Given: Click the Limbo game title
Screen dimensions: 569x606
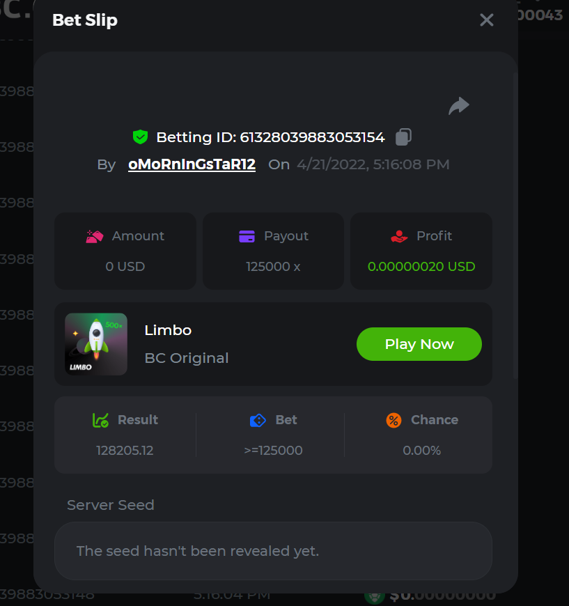Looking at the screenshot, I should [168, 330].
